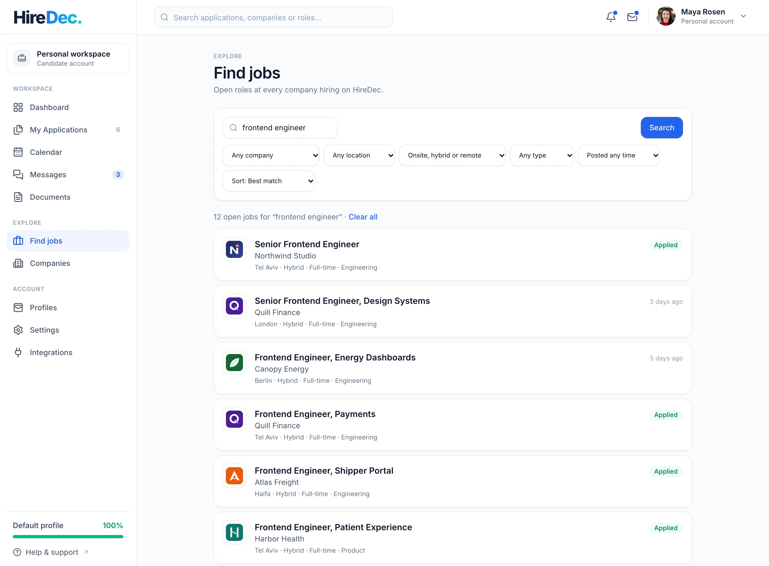Open the Onsite, hybrid or remote dropdown
This screenshot has height=566, width=769.
[x=452, y=155]
